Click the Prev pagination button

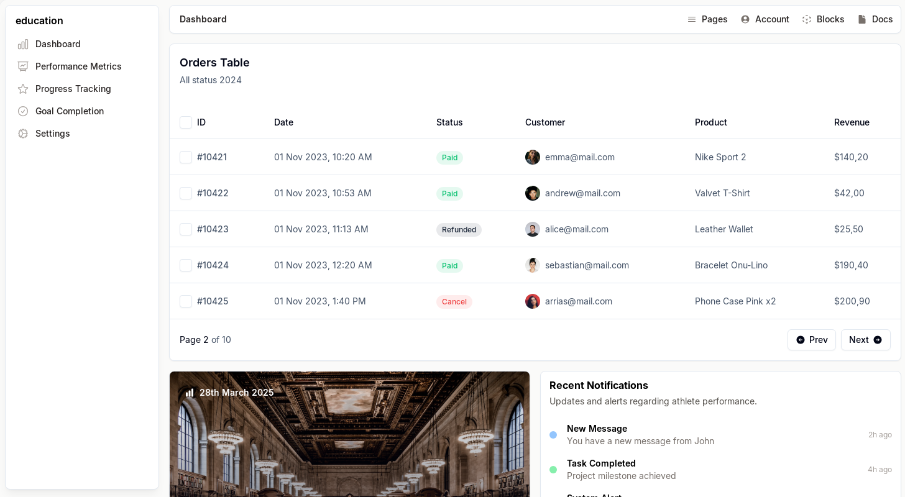tap(812, 340)
